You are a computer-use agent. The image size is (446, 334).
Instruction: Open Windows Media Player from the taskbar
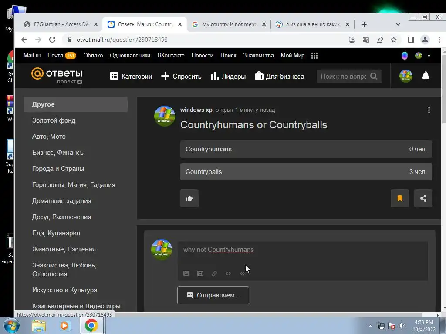tap(64, 325)
